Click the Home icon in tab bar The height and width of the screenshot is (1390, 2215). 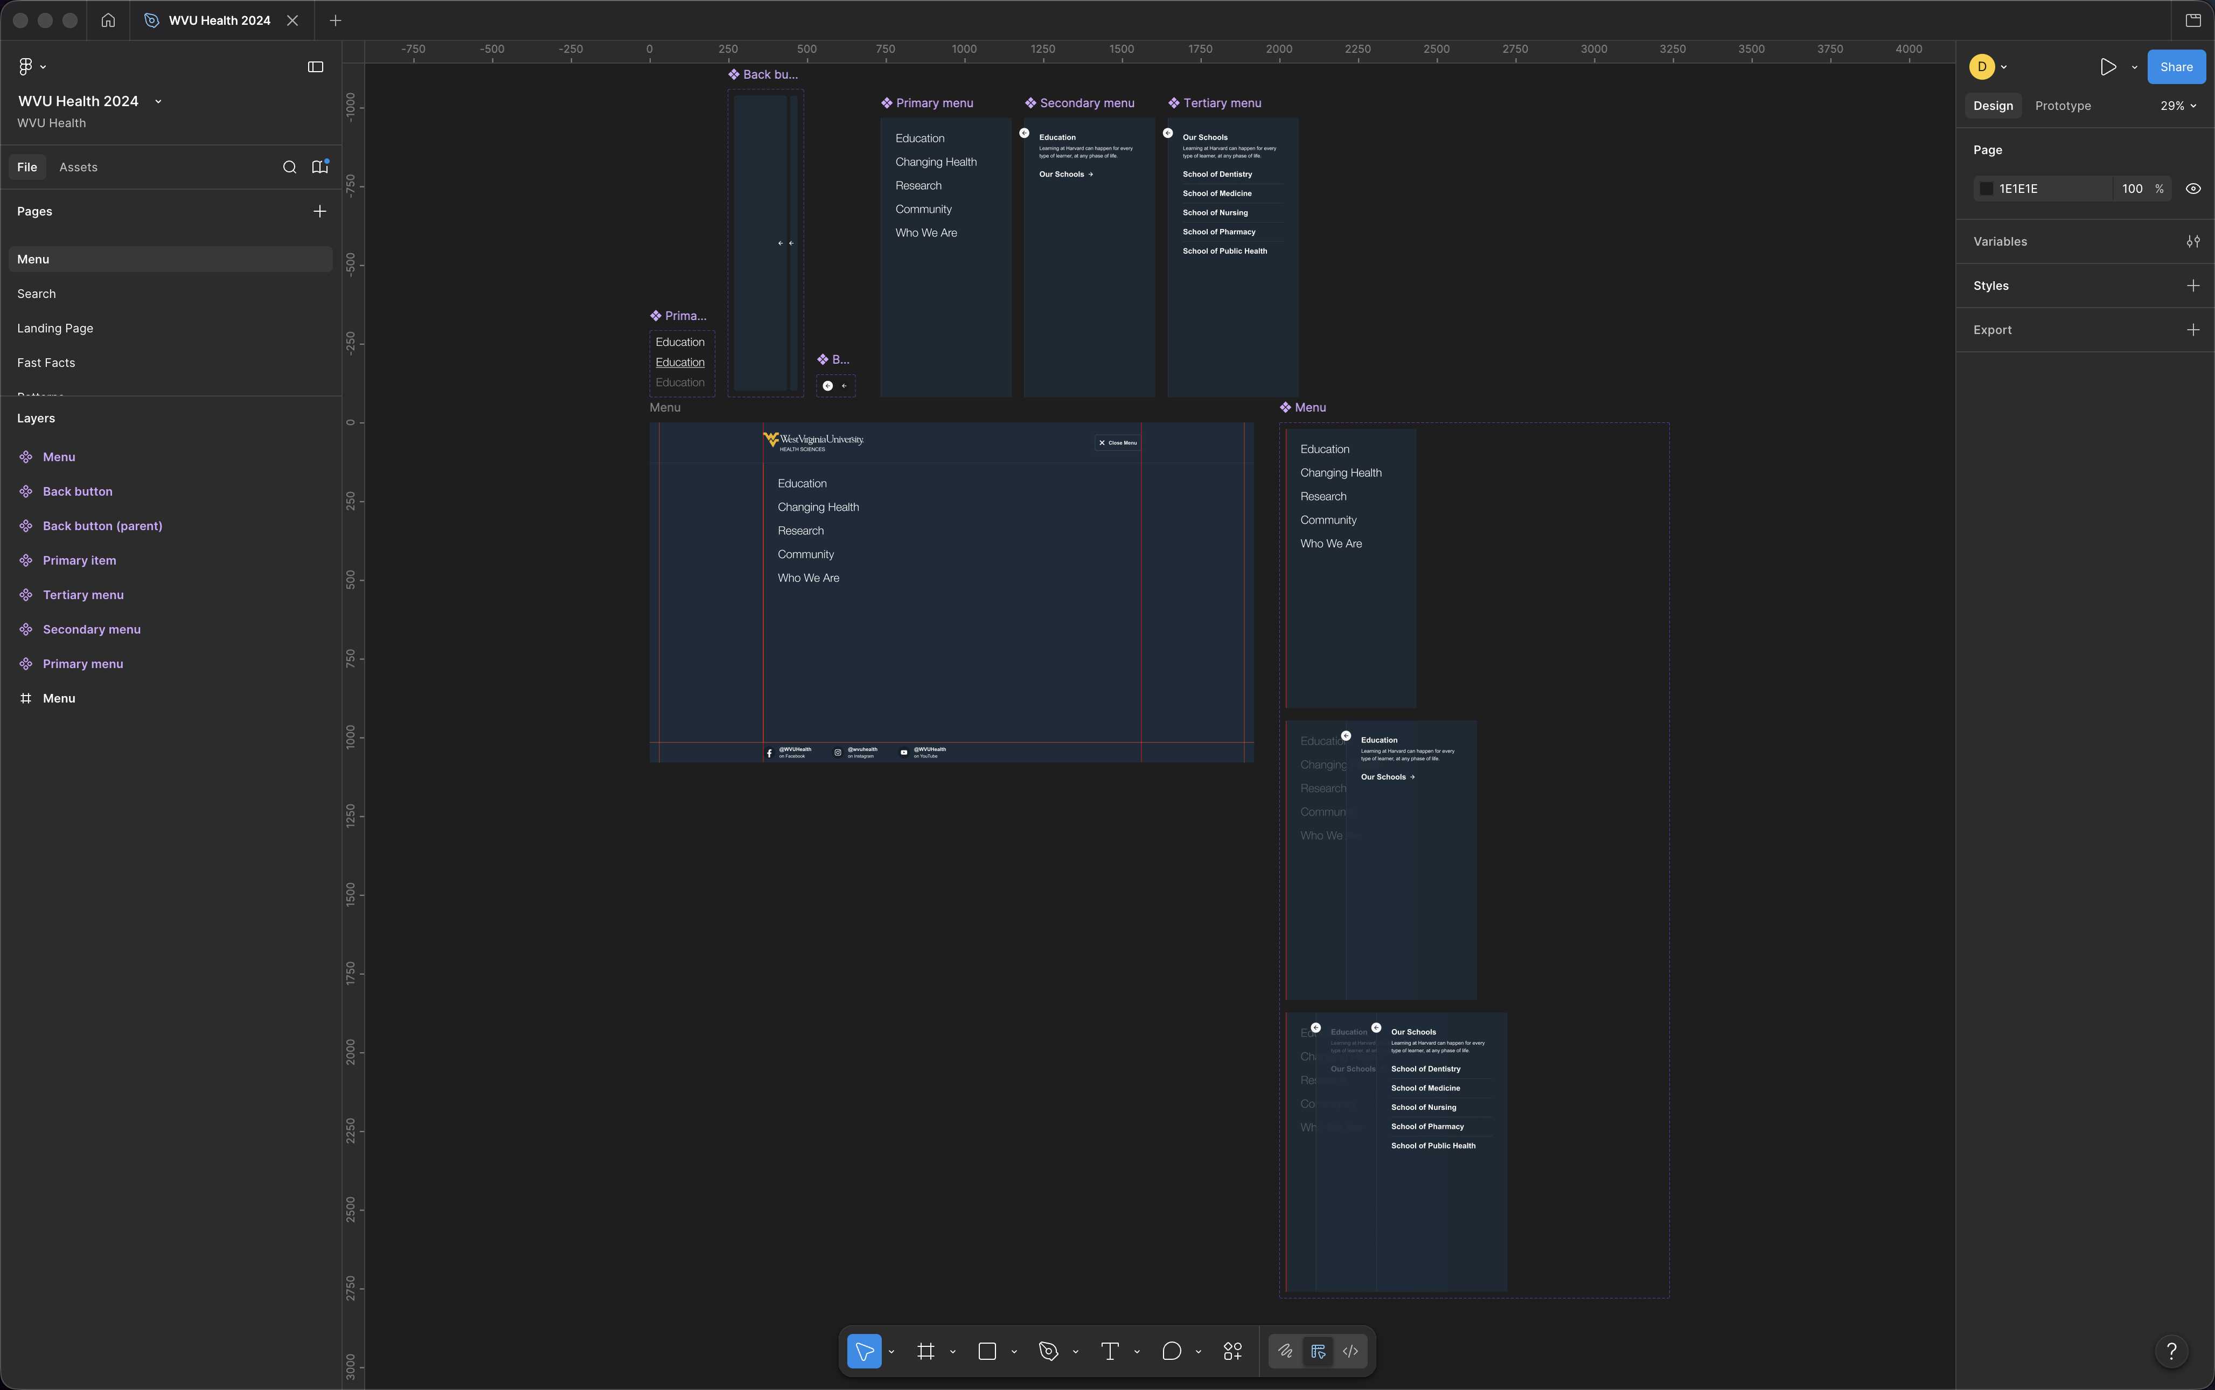tap(108, 20)
